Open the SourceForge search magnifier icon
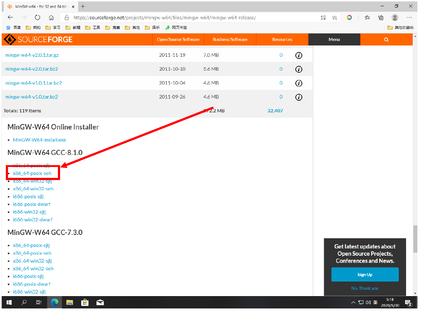 coord(386,40)
